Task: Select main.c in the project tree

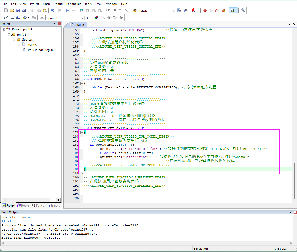Action: 32,45
